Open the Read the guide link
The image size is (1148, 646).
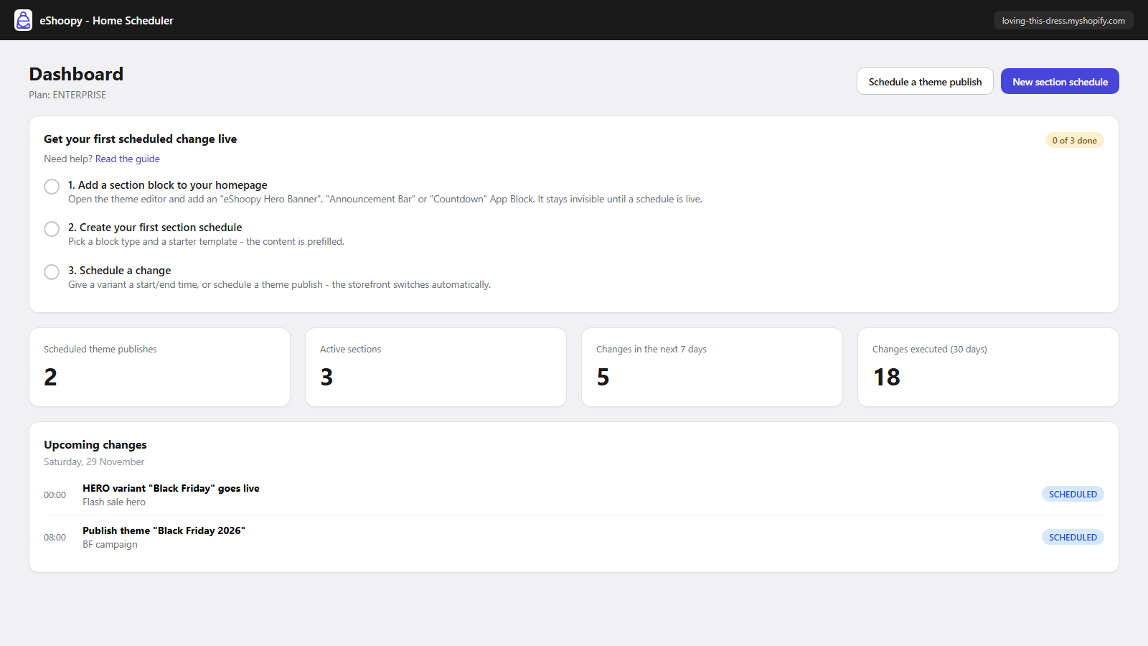pyautogui.click(x=128, y=159)
